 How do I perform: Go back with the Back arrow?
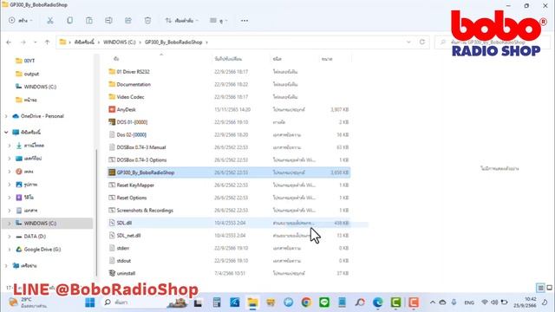coord(9,42)
